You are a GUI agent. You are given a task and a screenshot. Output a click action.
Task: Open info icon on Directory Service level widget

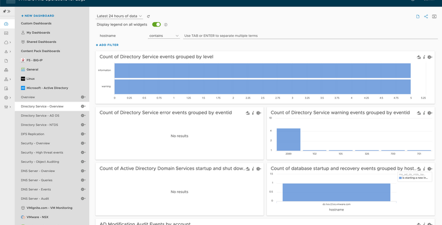click(x=424, y=57)
